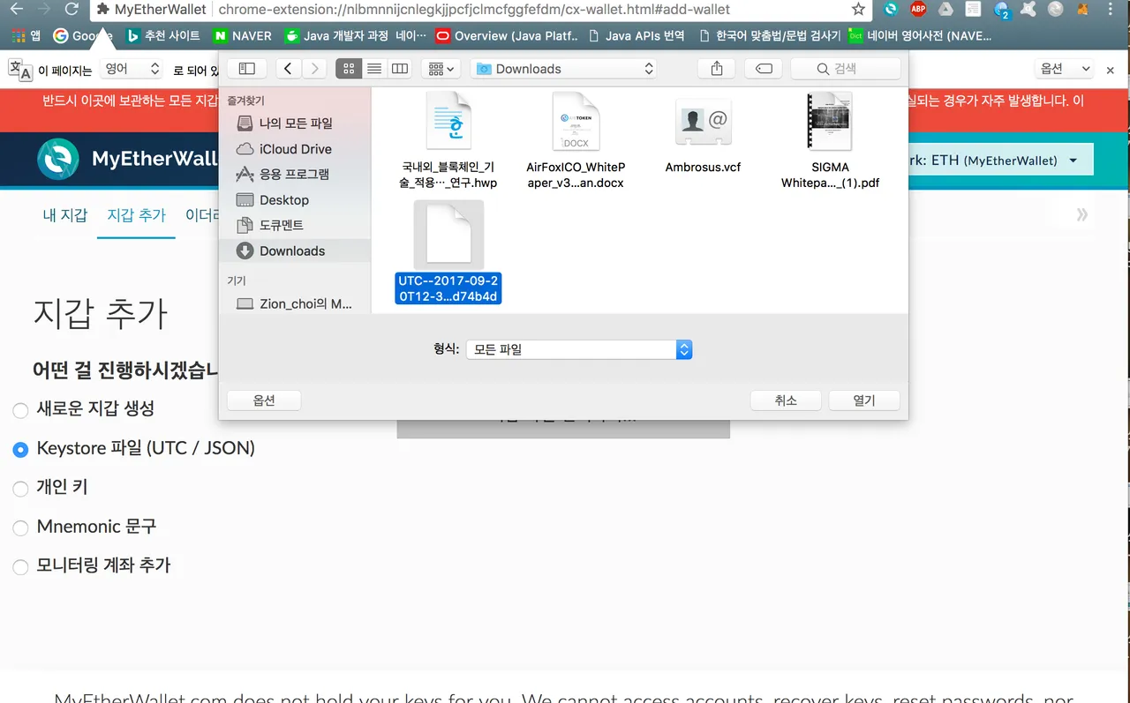The image size is (1130, 703).
Task: Open the 형식 모든 파일 format dropdown
Action: pos(578,349)
